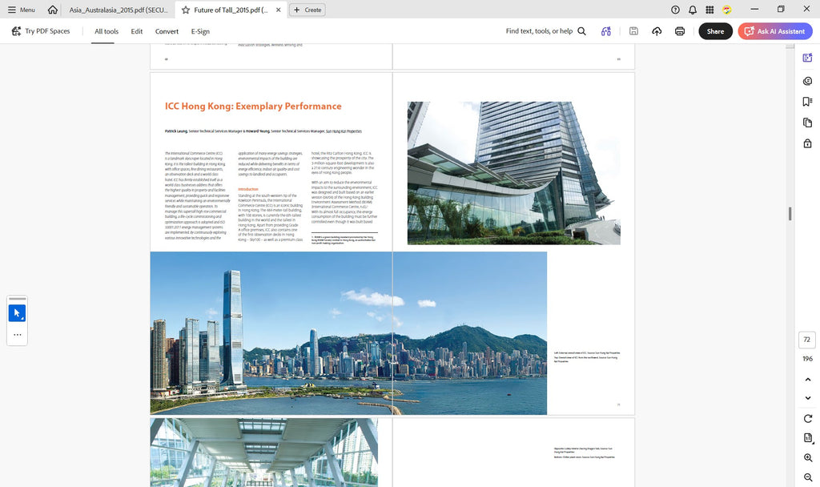Open the protect PDF lock icon
Image resolution: width=820 pixels, height=487 pixels.
[807, 143]
